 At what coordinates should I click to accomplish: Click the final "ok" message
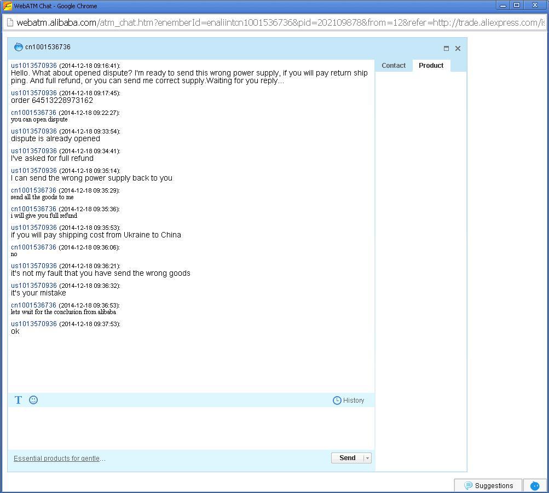(x=15, y=332)
